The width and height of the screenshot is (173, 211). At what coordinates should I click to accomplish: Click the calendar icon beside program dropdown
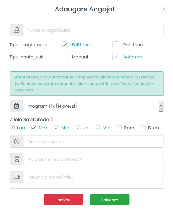[17, 106]
